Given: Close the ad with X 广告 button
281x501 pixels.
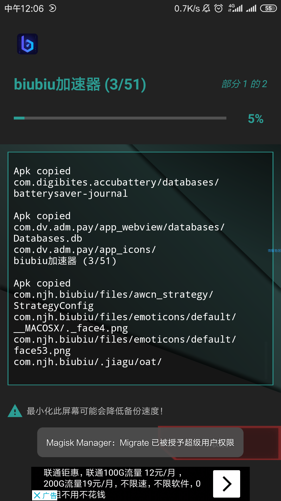Looking at the screenshot, I should click(x=44, y=495).
